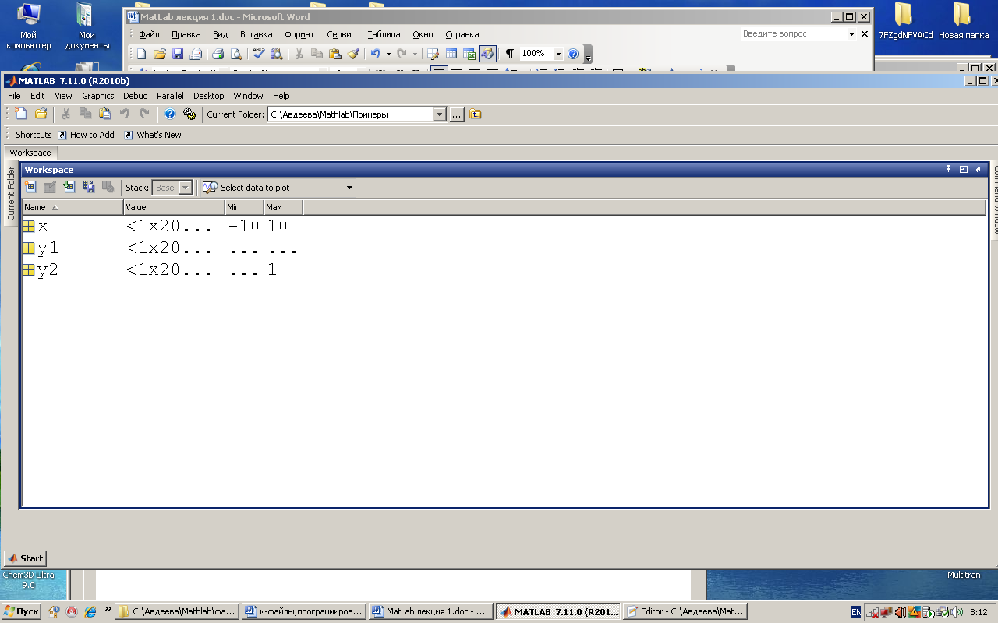Open Word Вставка menu
The height and width of the screenshot is (623, 998).
pos(256,34)
